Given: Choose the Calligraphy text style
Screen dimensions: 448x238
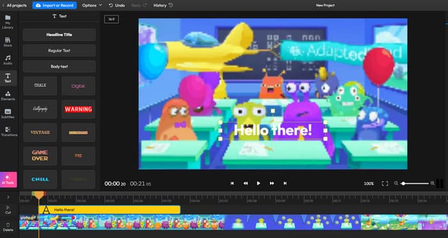Looking at the screenshot, I should (40, 109).
